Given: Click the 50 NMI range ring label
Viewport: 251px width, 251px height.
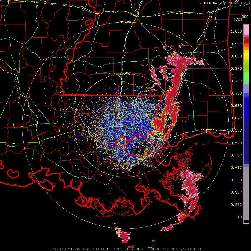Looking at the screenshot, I should click(125, 74).
